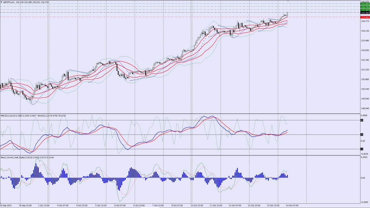Click the 4 Oct 23:00 time axis label
The width and height of the screenshot is (370, 208).
[x=82, y=205]
